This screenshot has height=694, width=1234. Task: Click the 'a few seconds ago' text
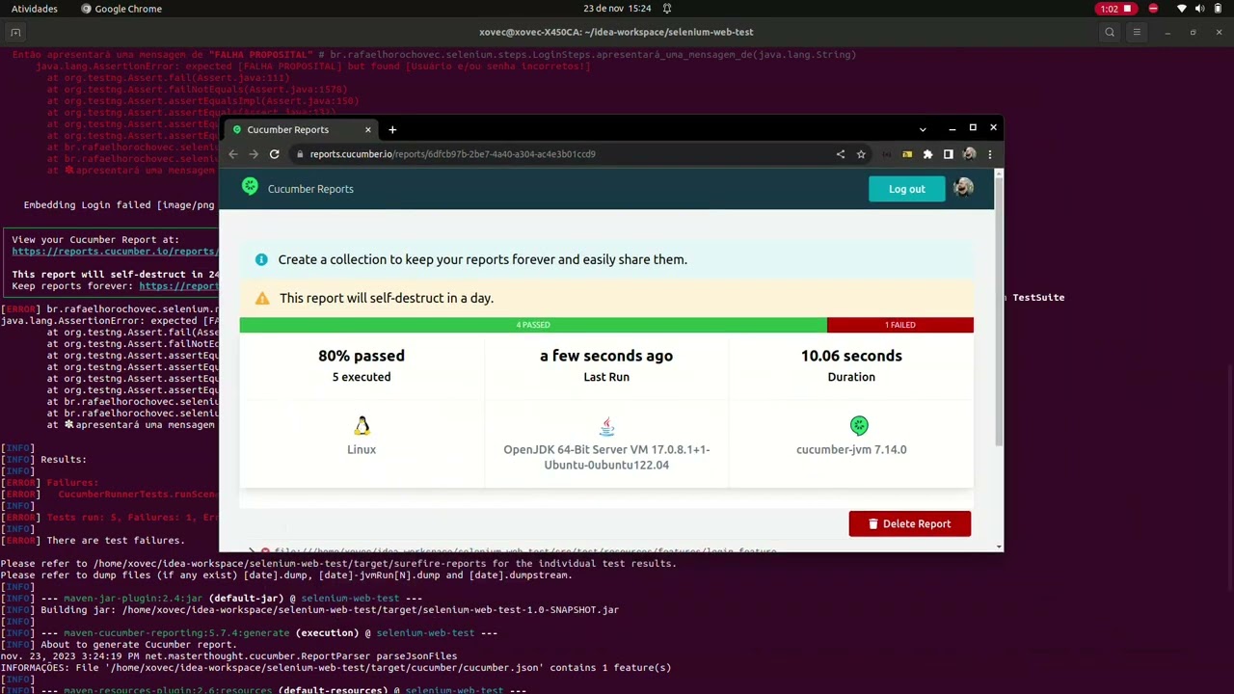[606, 356]
